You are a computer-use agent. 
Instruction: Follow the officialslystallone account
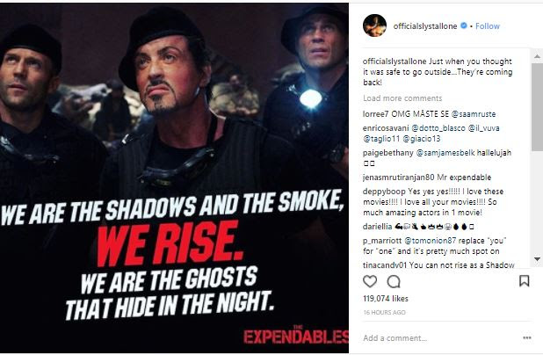(x=488, y=26)
